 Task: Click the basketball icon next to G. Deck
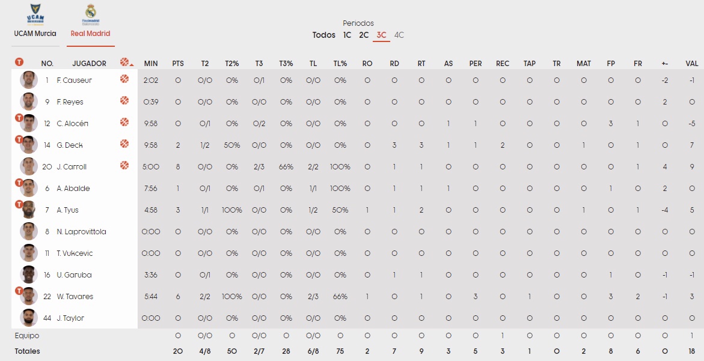pyautogui.click(x=124, y=144)
